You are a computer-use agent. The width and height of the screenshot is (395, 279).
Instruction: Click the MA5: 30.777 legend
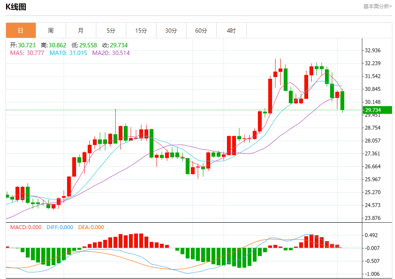coord(27,53)
